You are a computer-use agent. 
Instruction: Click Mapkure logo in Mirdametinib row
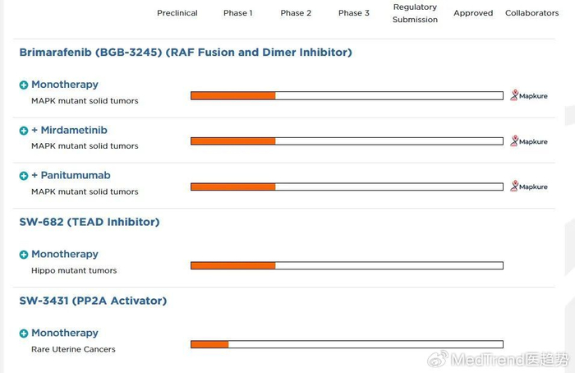(x=528, y=141)
